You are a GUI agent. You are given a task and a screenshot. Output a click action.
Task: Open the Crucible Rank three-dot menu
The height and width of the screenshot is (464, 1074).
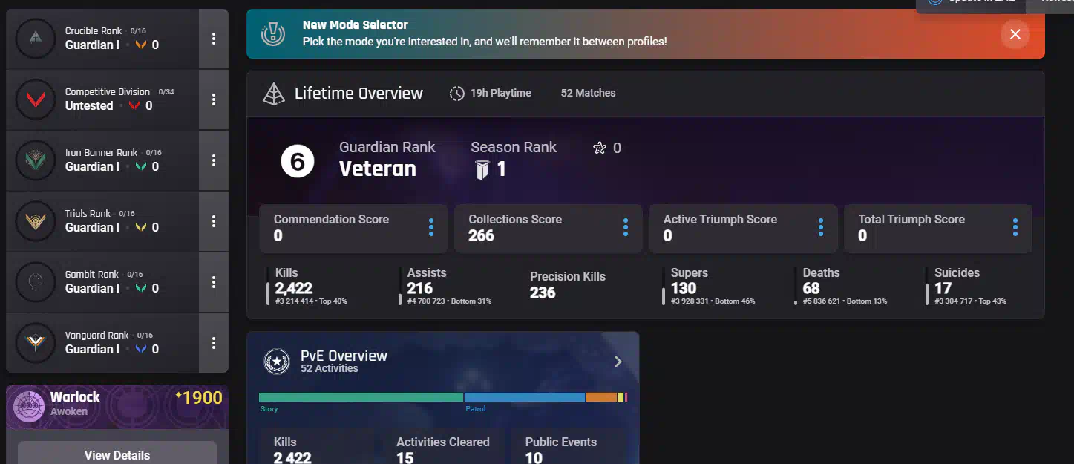click(214, 39)
